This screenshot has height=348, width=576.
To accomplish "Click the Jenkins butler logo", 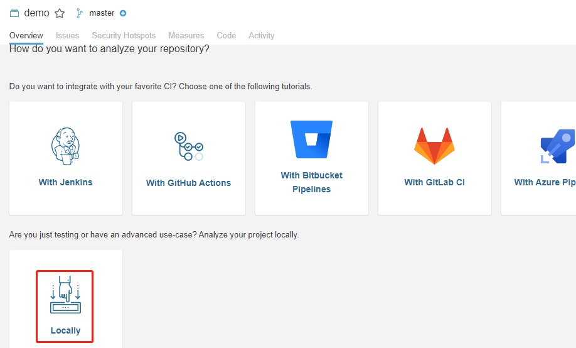I will [65, 146].
